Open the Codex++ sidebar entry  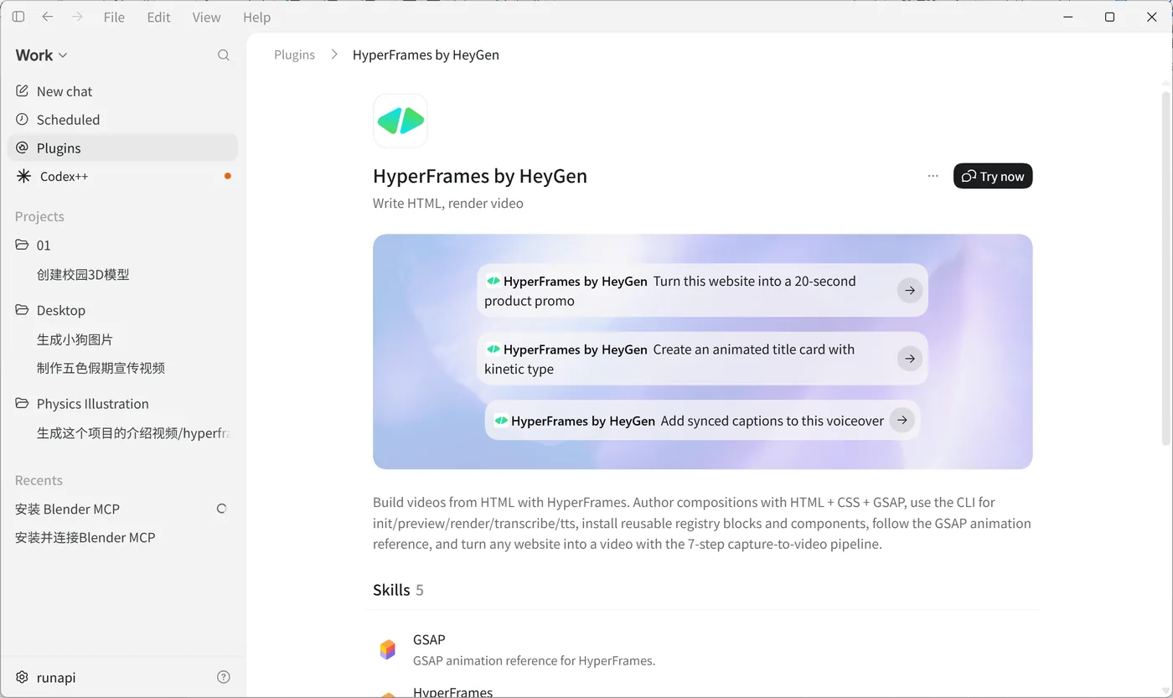click(123, 176)
